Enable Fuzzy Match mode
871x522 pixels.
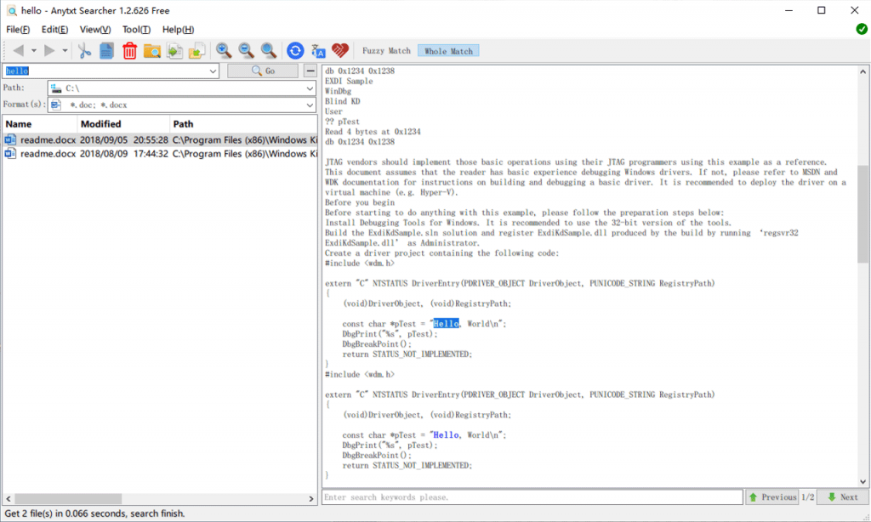click(x=385, y=50)
